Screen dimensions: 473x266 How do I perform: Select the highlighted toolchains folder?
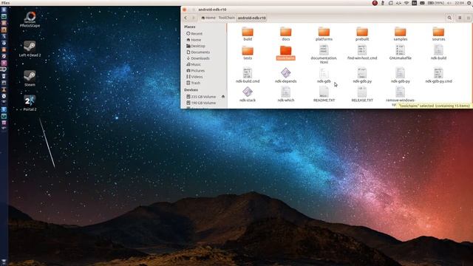(285, 52)
